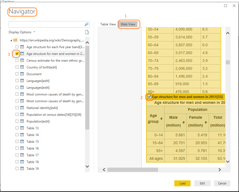Viewport: 239px width, 192px height.
Task: Click the sort arrows on Age group column
Action: click(x=161, y=119)
